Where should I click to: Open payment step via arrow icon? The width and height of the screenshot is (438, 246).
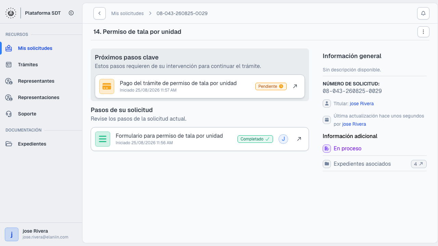pos(295,86)
